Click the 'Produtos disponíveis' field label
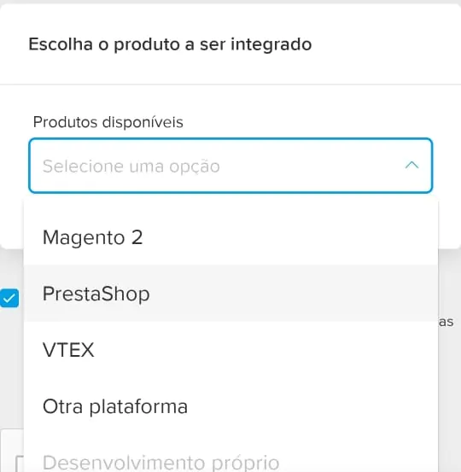The width and height of the screenshot is (461, 472). click(x=108, y=122)
